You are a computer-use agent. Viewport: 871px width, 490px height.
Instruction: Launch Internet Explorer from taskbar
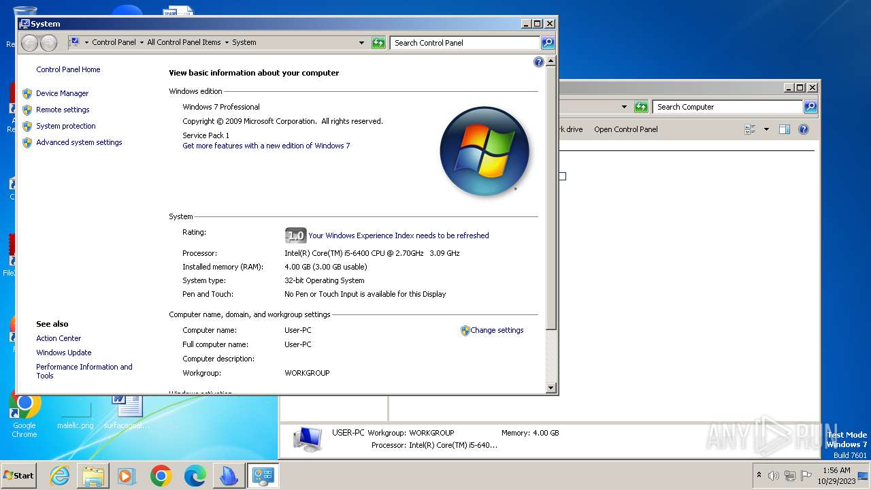[60, 476]
